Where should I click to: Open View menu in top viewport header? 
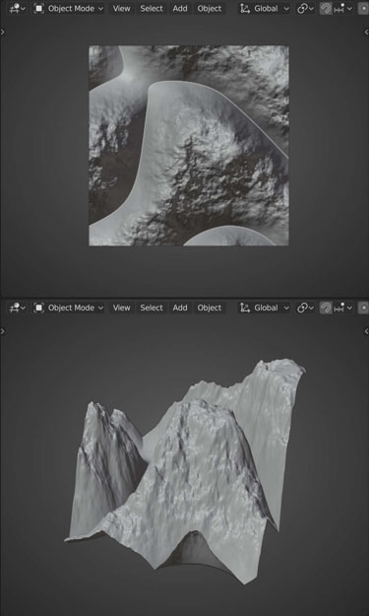[x=122, y=8]
